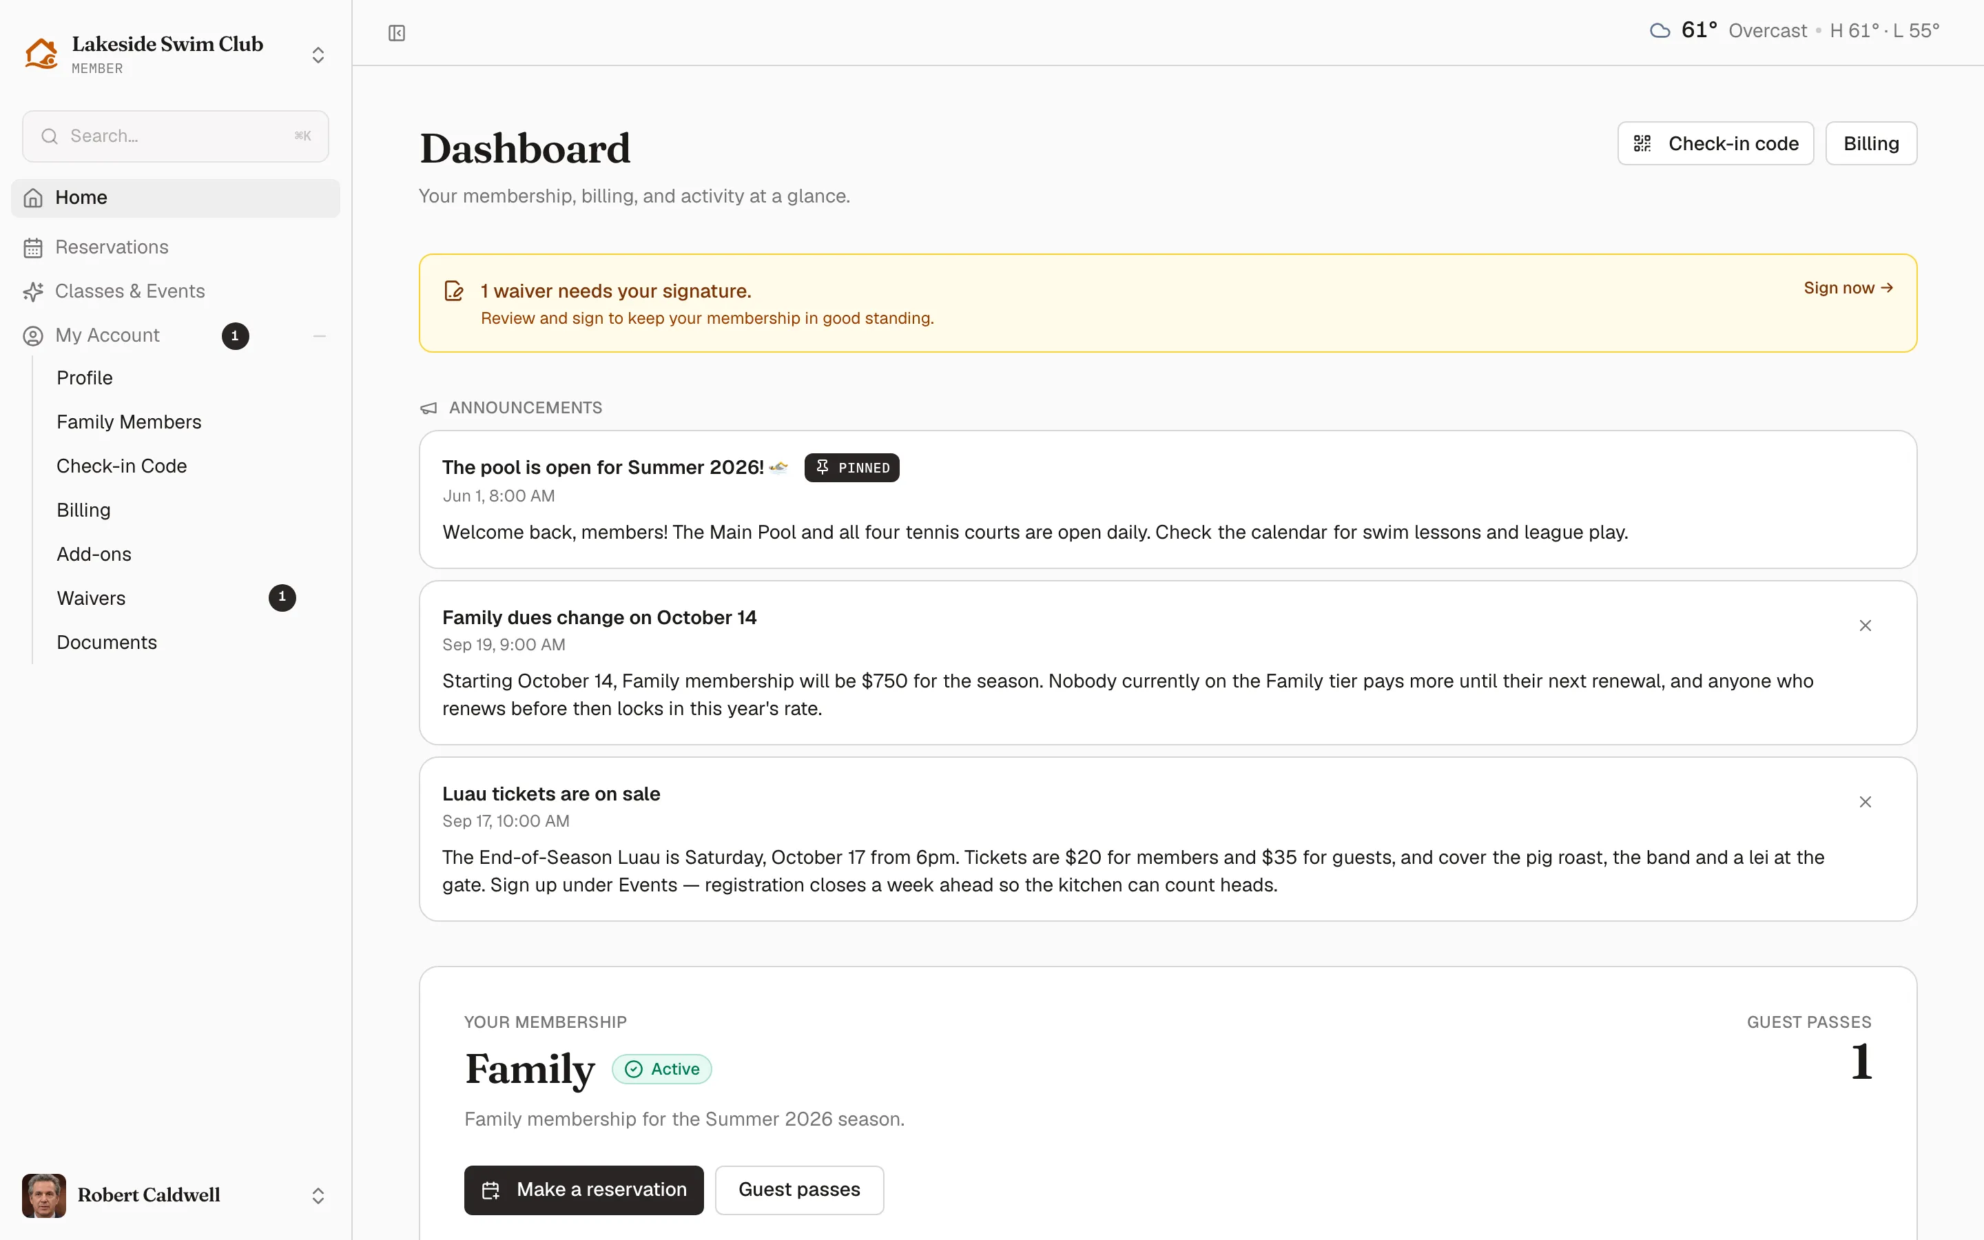Click the QR code icon in Check-in code button
1984x1240 pixels.
[x=1642, y=143]
